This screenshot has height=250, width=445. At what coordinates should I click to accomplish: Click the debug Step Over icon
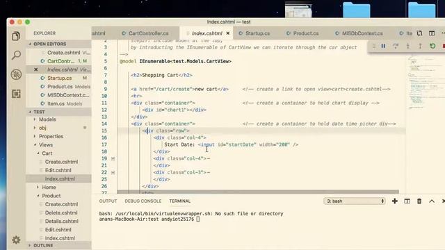click(396, 46)
